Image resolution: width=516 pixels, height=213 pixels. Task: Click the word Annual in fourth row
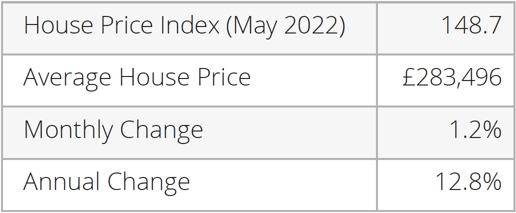tap(61, 181)
